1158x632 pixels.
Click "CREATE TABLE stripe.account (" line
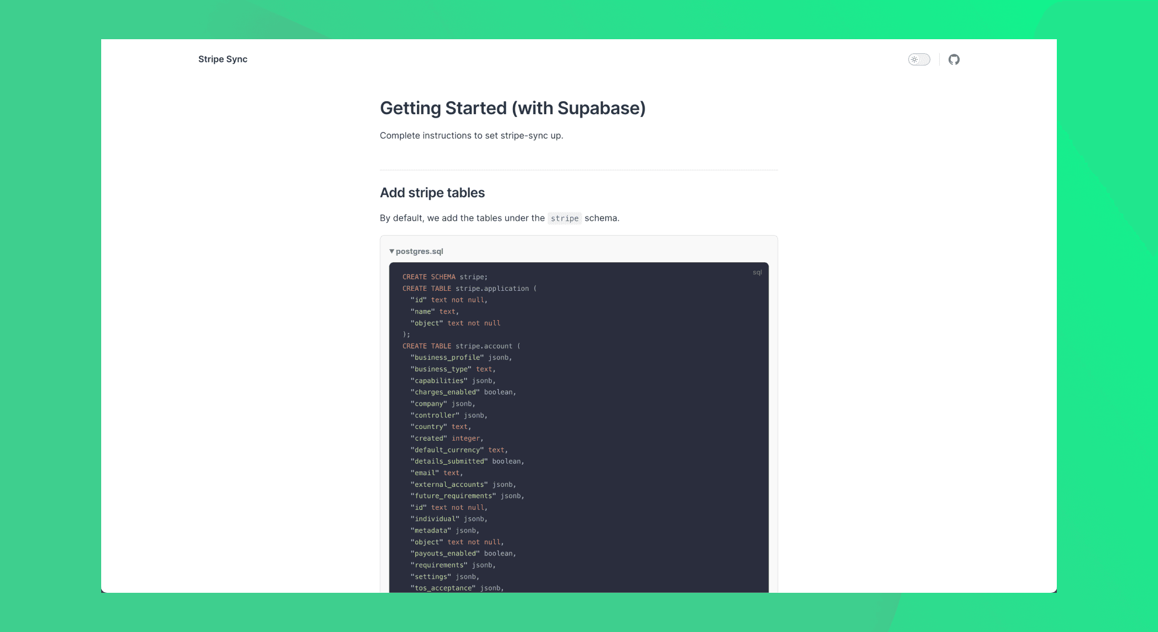click(461, 346)
